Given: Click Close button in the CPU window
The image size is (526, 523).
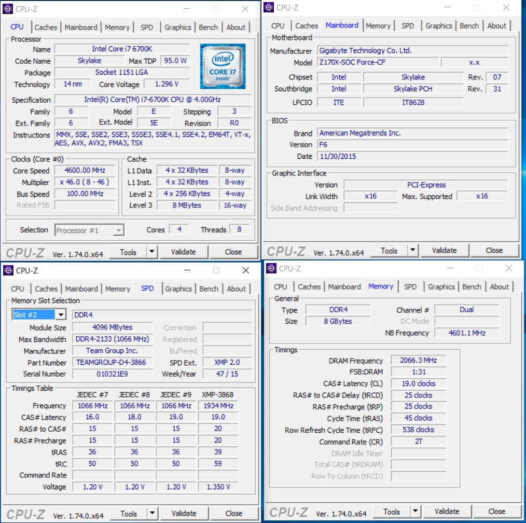Looking at the screenshot, I should click(233, 252).
